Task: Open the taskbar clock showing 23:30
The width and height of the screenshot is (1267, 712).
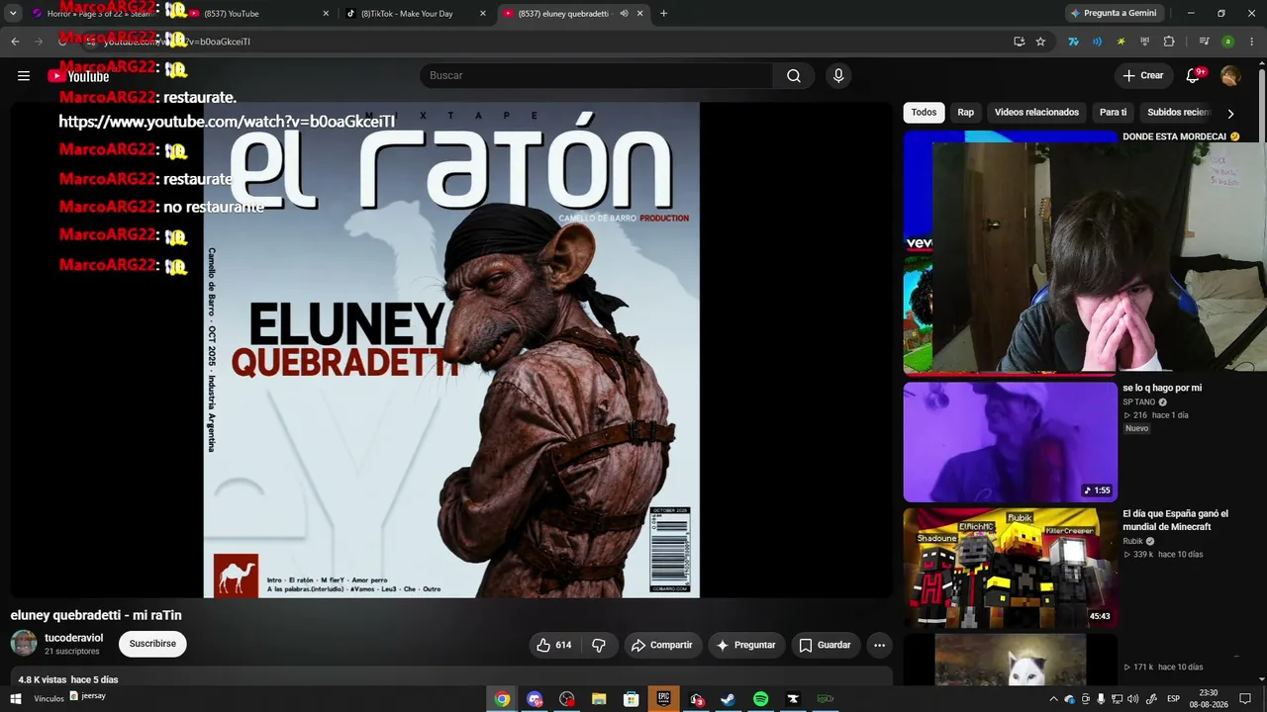Action: pyautogui.click(x=1209, y=699)
